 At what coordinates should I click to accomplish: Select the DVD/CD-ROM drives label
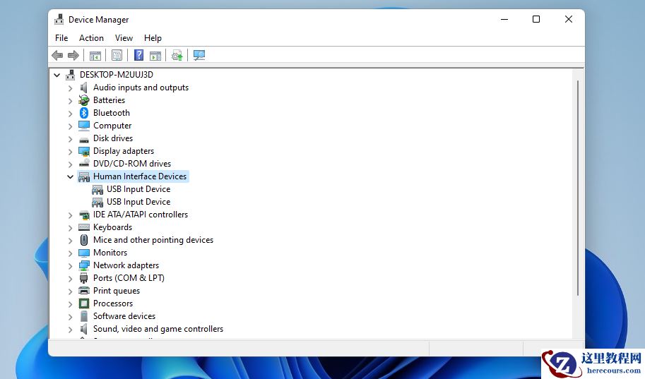(132, 164)
